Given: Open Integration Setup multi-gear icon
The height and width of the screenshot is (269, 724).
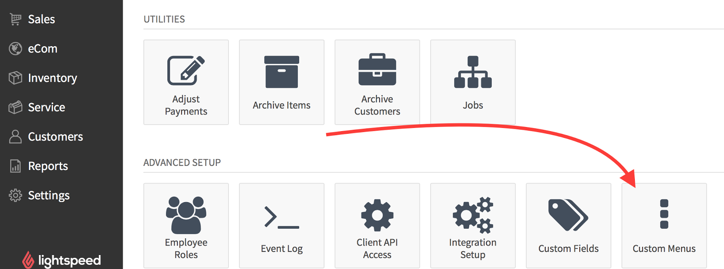Looking at the screenshot, I should (473, 215).
